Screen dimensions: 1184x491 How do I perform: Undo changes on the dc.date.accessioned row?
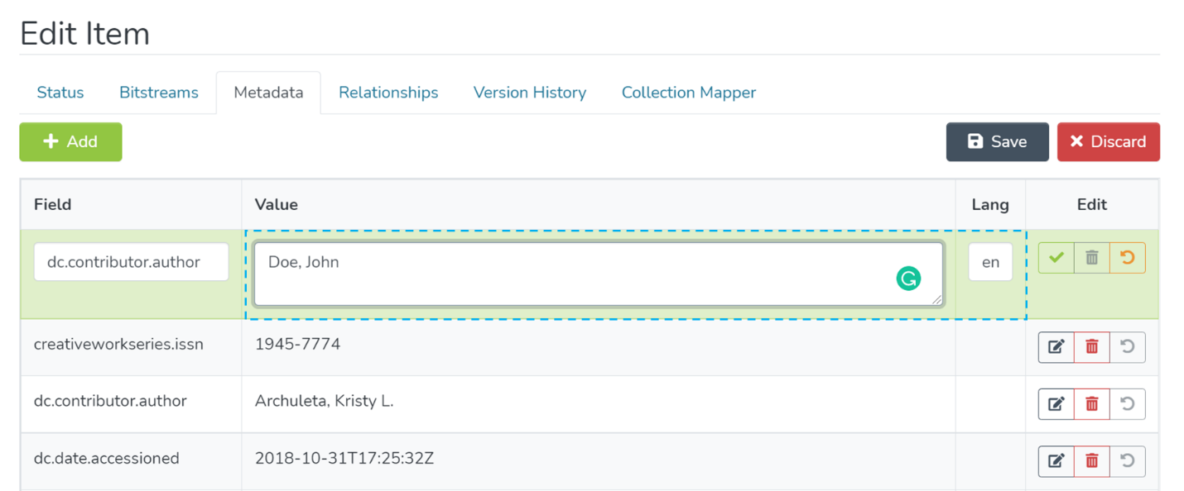click(1127, 461)
